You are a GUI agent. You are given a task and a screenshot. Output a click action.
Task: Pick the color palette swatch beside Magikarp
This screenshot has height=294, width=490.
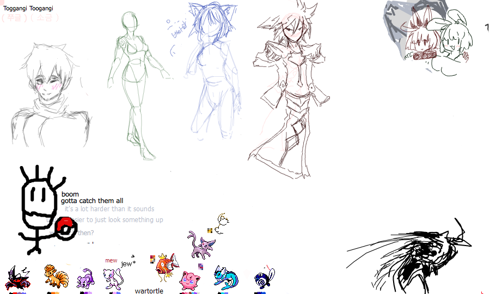[x=152, y=259]
